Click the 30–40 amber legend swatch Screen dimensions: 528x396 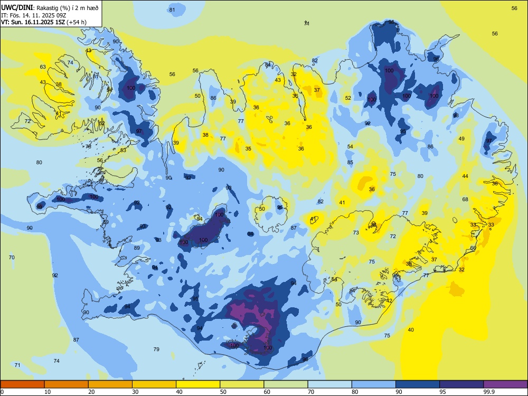154,384
